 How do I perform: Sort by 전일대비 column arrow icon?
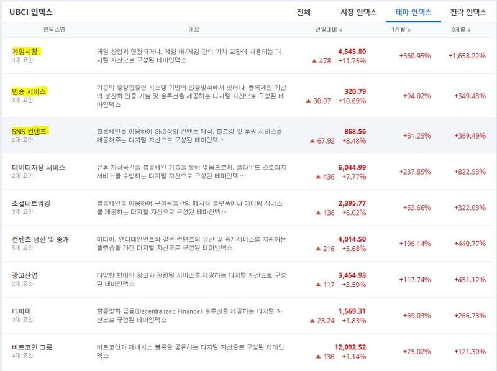340,30
